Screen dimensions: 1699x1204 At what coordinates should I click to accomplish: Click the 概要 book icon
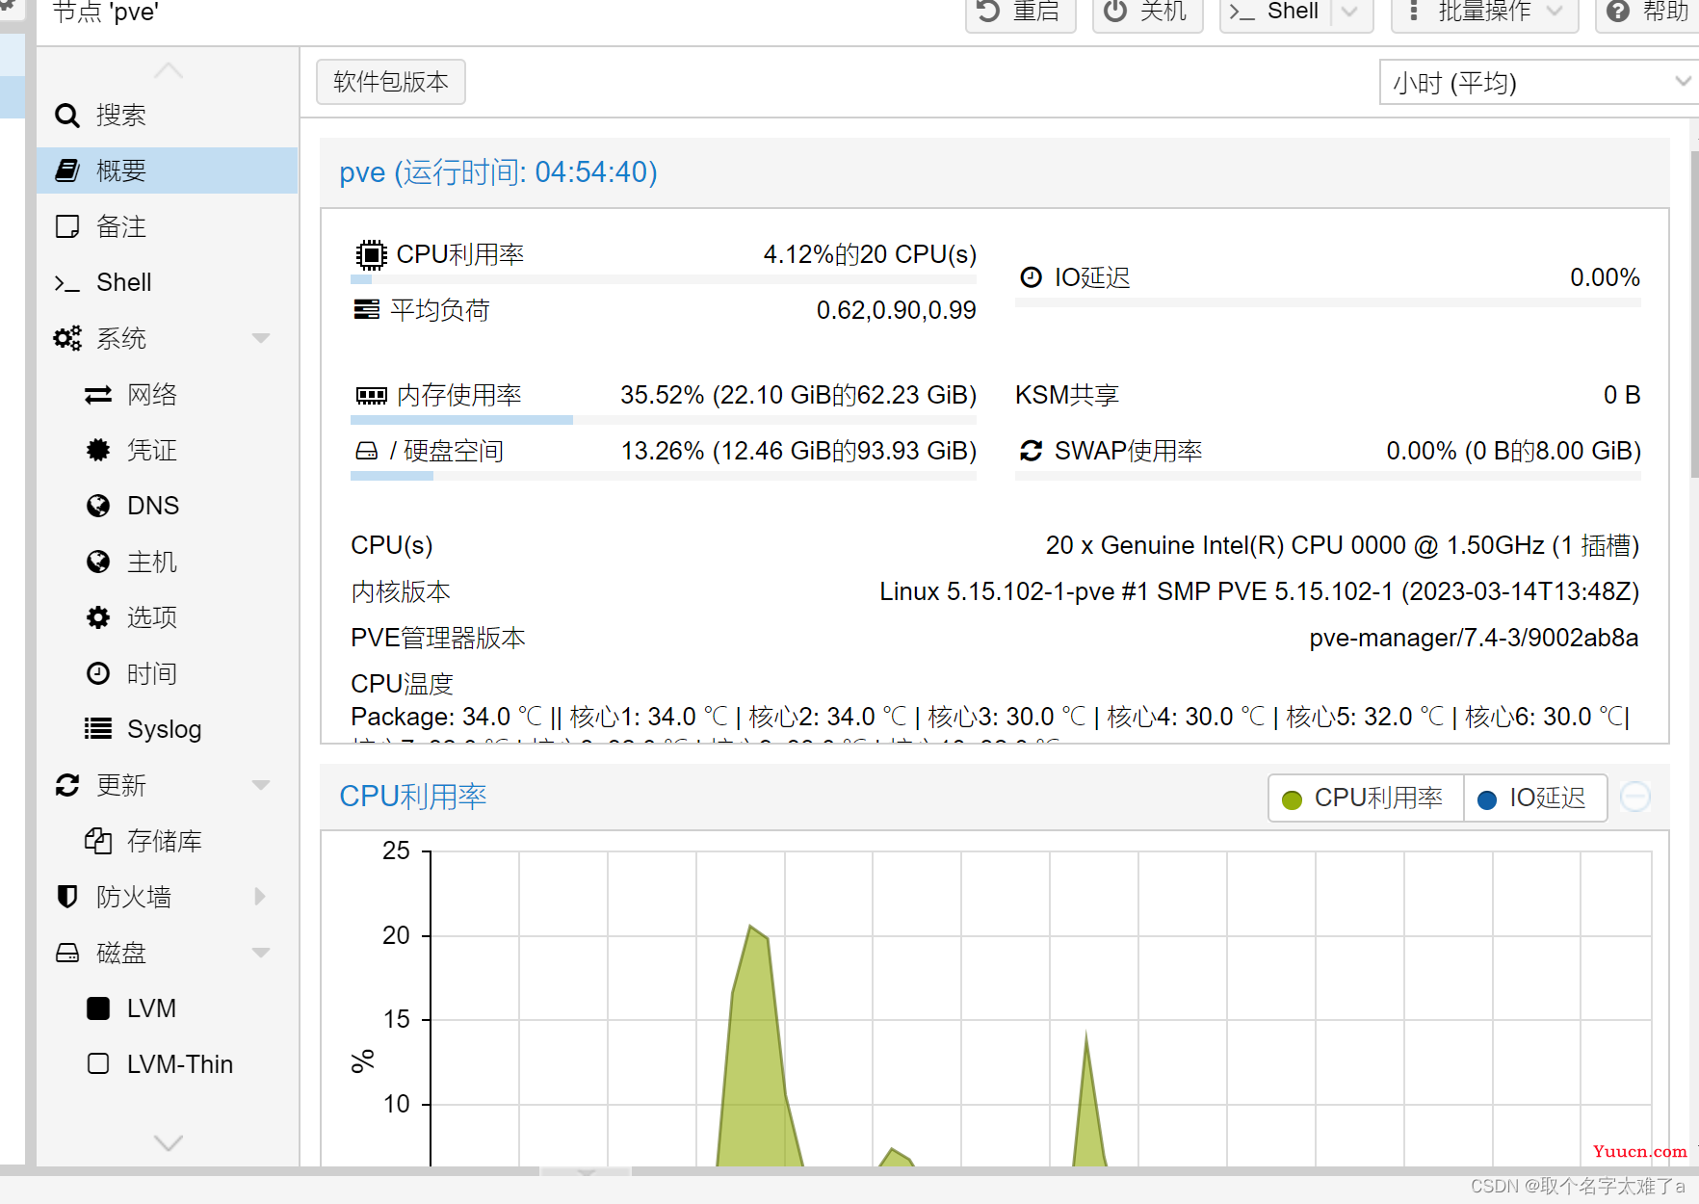pyautogui.click(x=67, y=170)
